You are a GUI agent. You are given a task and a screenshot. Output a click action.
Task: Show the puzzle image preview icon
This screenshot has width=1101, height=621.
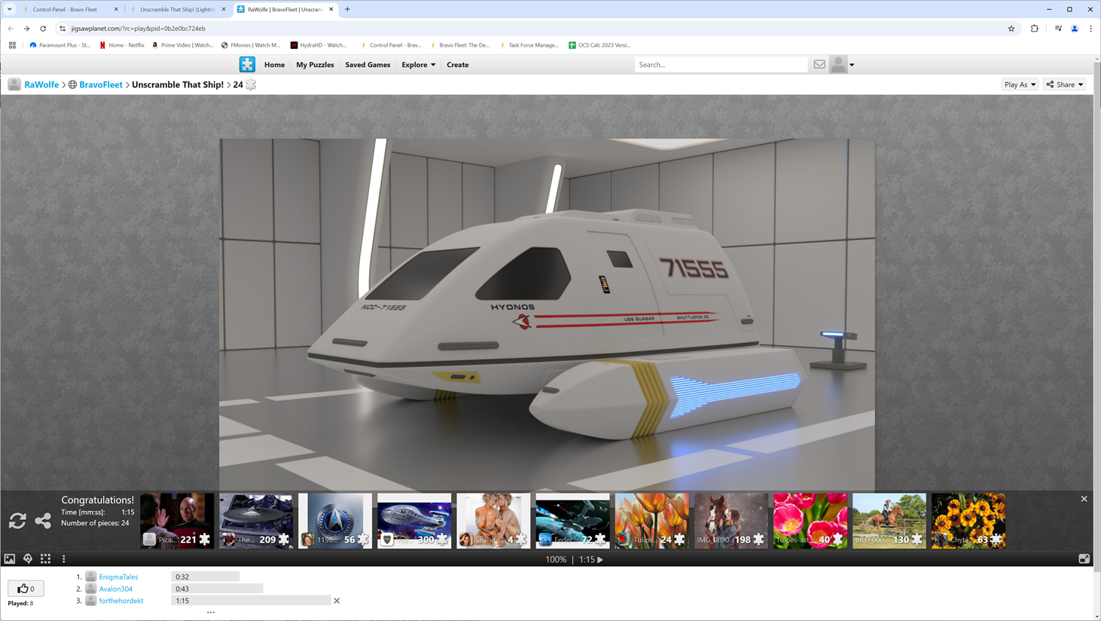[10, 559]
